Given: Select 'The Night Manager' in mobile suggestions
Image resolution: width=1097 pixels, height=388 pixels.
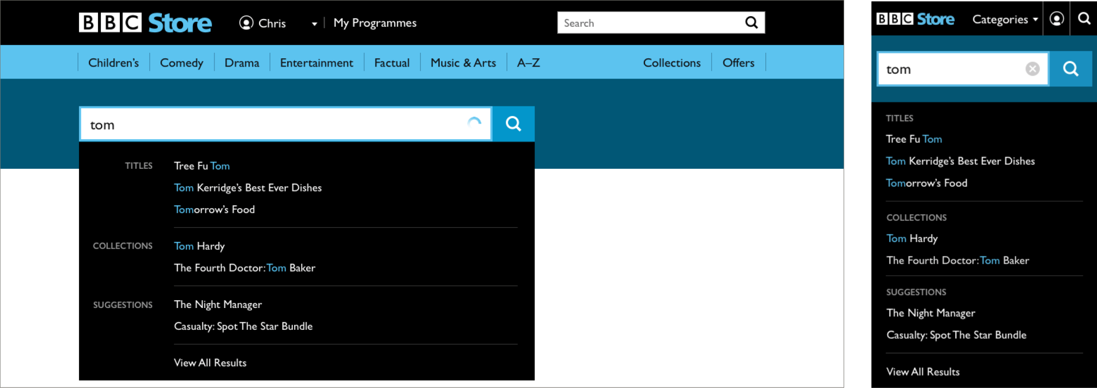Looking at the screenshot, I should point(931,313).
